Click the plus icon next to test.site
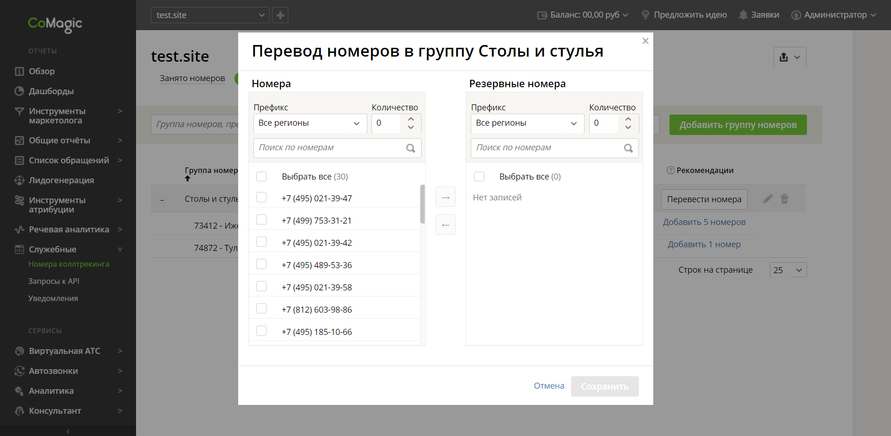 tap(280, 15)
